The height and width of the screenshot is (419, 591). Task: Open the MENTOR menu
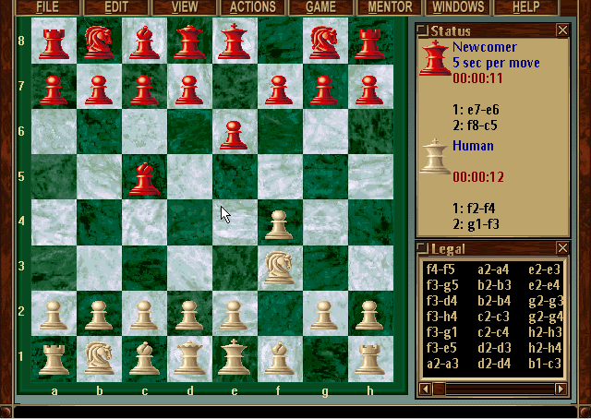(x=390, y=7)
